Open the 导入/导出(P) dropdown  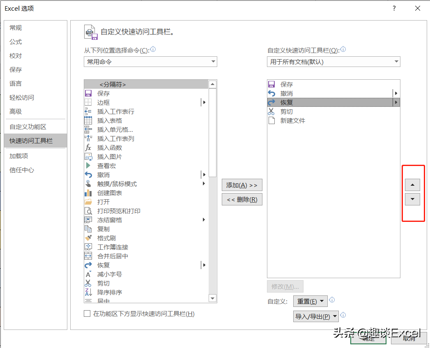point(316,316)
